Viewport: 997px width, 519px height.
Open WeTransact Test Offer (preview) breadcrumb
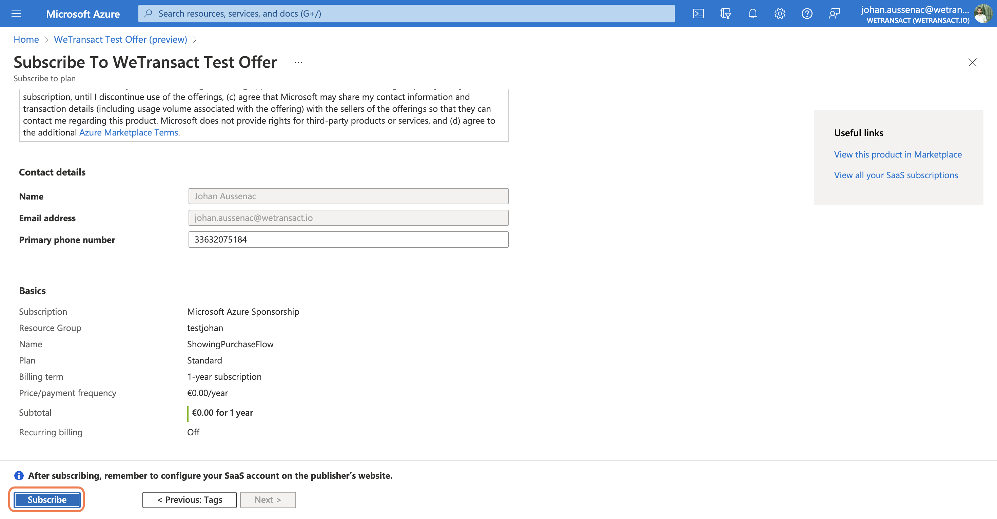[x=120, y=39]
